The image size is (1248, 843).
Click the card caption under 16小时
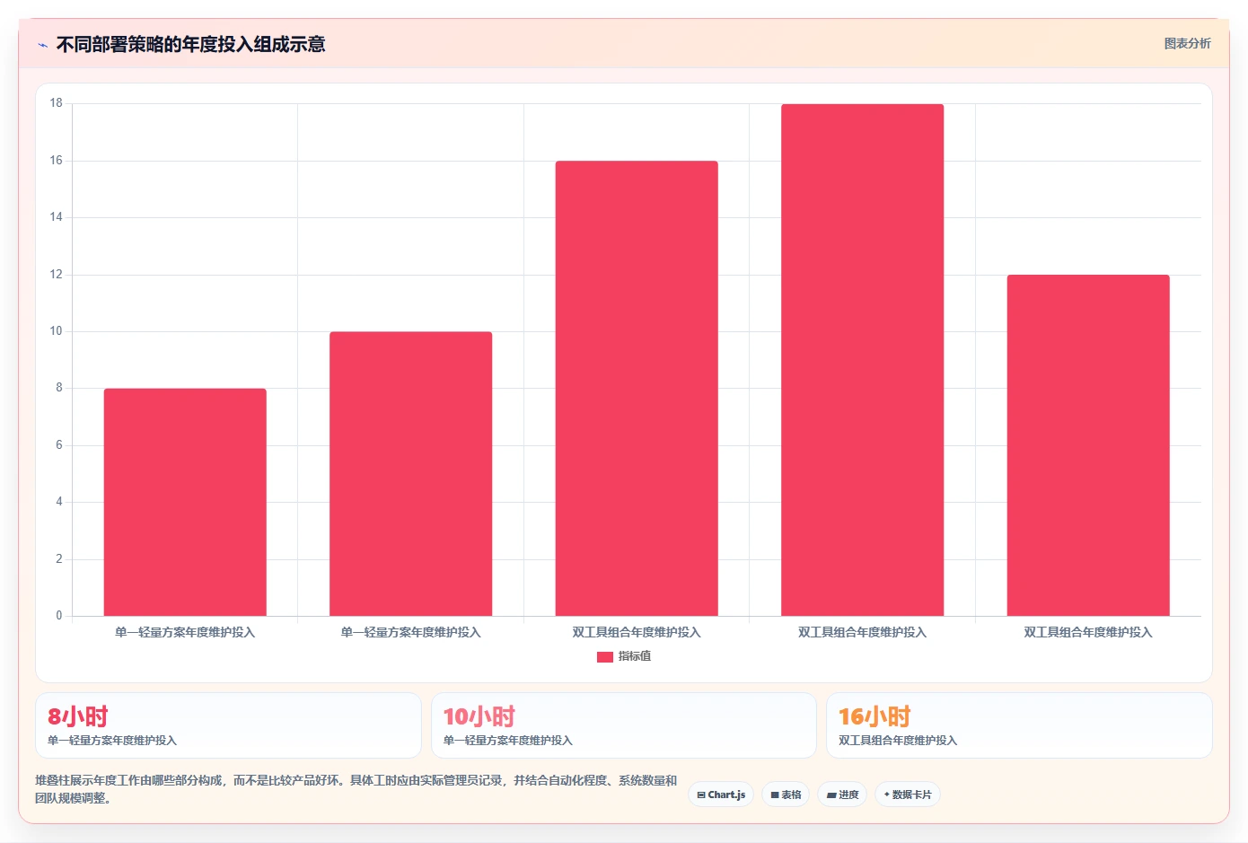pyautogui.click(x=898, y=741)
